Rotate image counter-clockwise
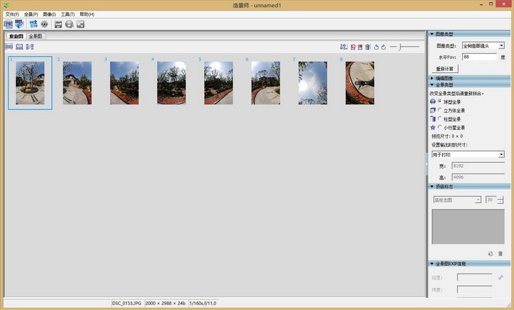 click(376, 47)
